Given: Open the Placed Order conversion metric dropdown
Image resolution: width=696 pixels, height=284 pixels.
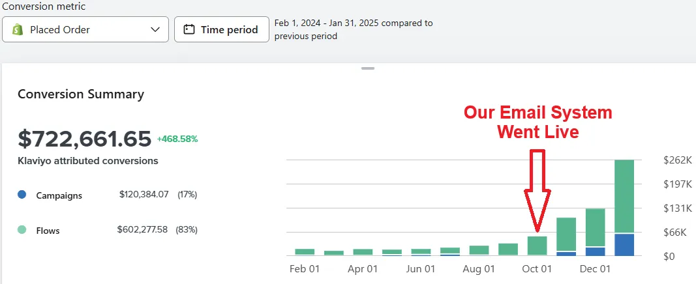Looking at the screenshot, I should 85,29.
